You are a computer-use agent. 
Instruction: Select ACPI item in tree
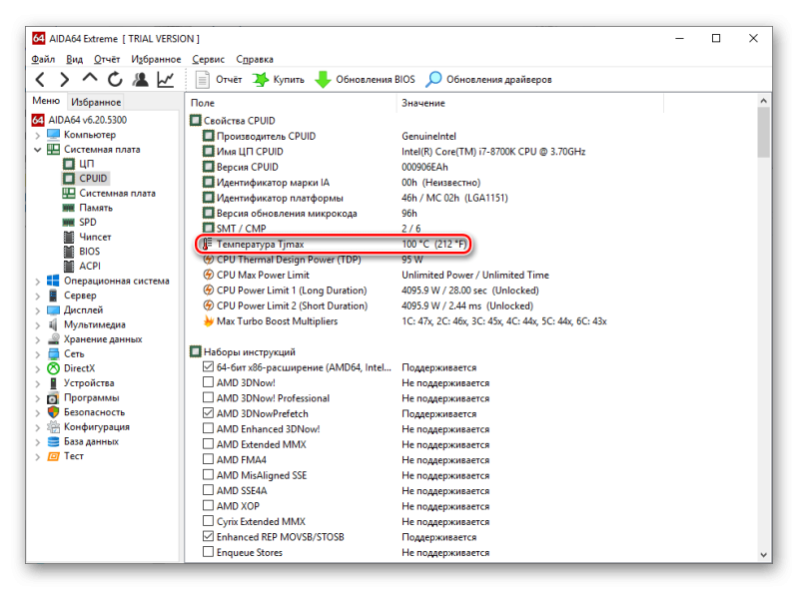[82, 266]
